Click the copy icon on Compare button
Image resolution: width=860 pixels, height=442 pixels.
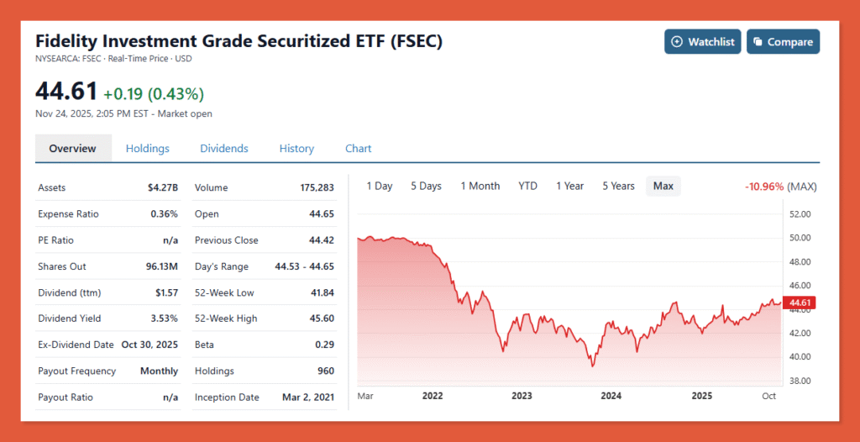(758, 42)
